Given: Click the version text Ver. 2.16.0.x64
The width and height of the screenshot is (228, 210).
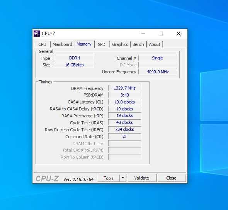Looking at the screenshot, I should (78, 180).
